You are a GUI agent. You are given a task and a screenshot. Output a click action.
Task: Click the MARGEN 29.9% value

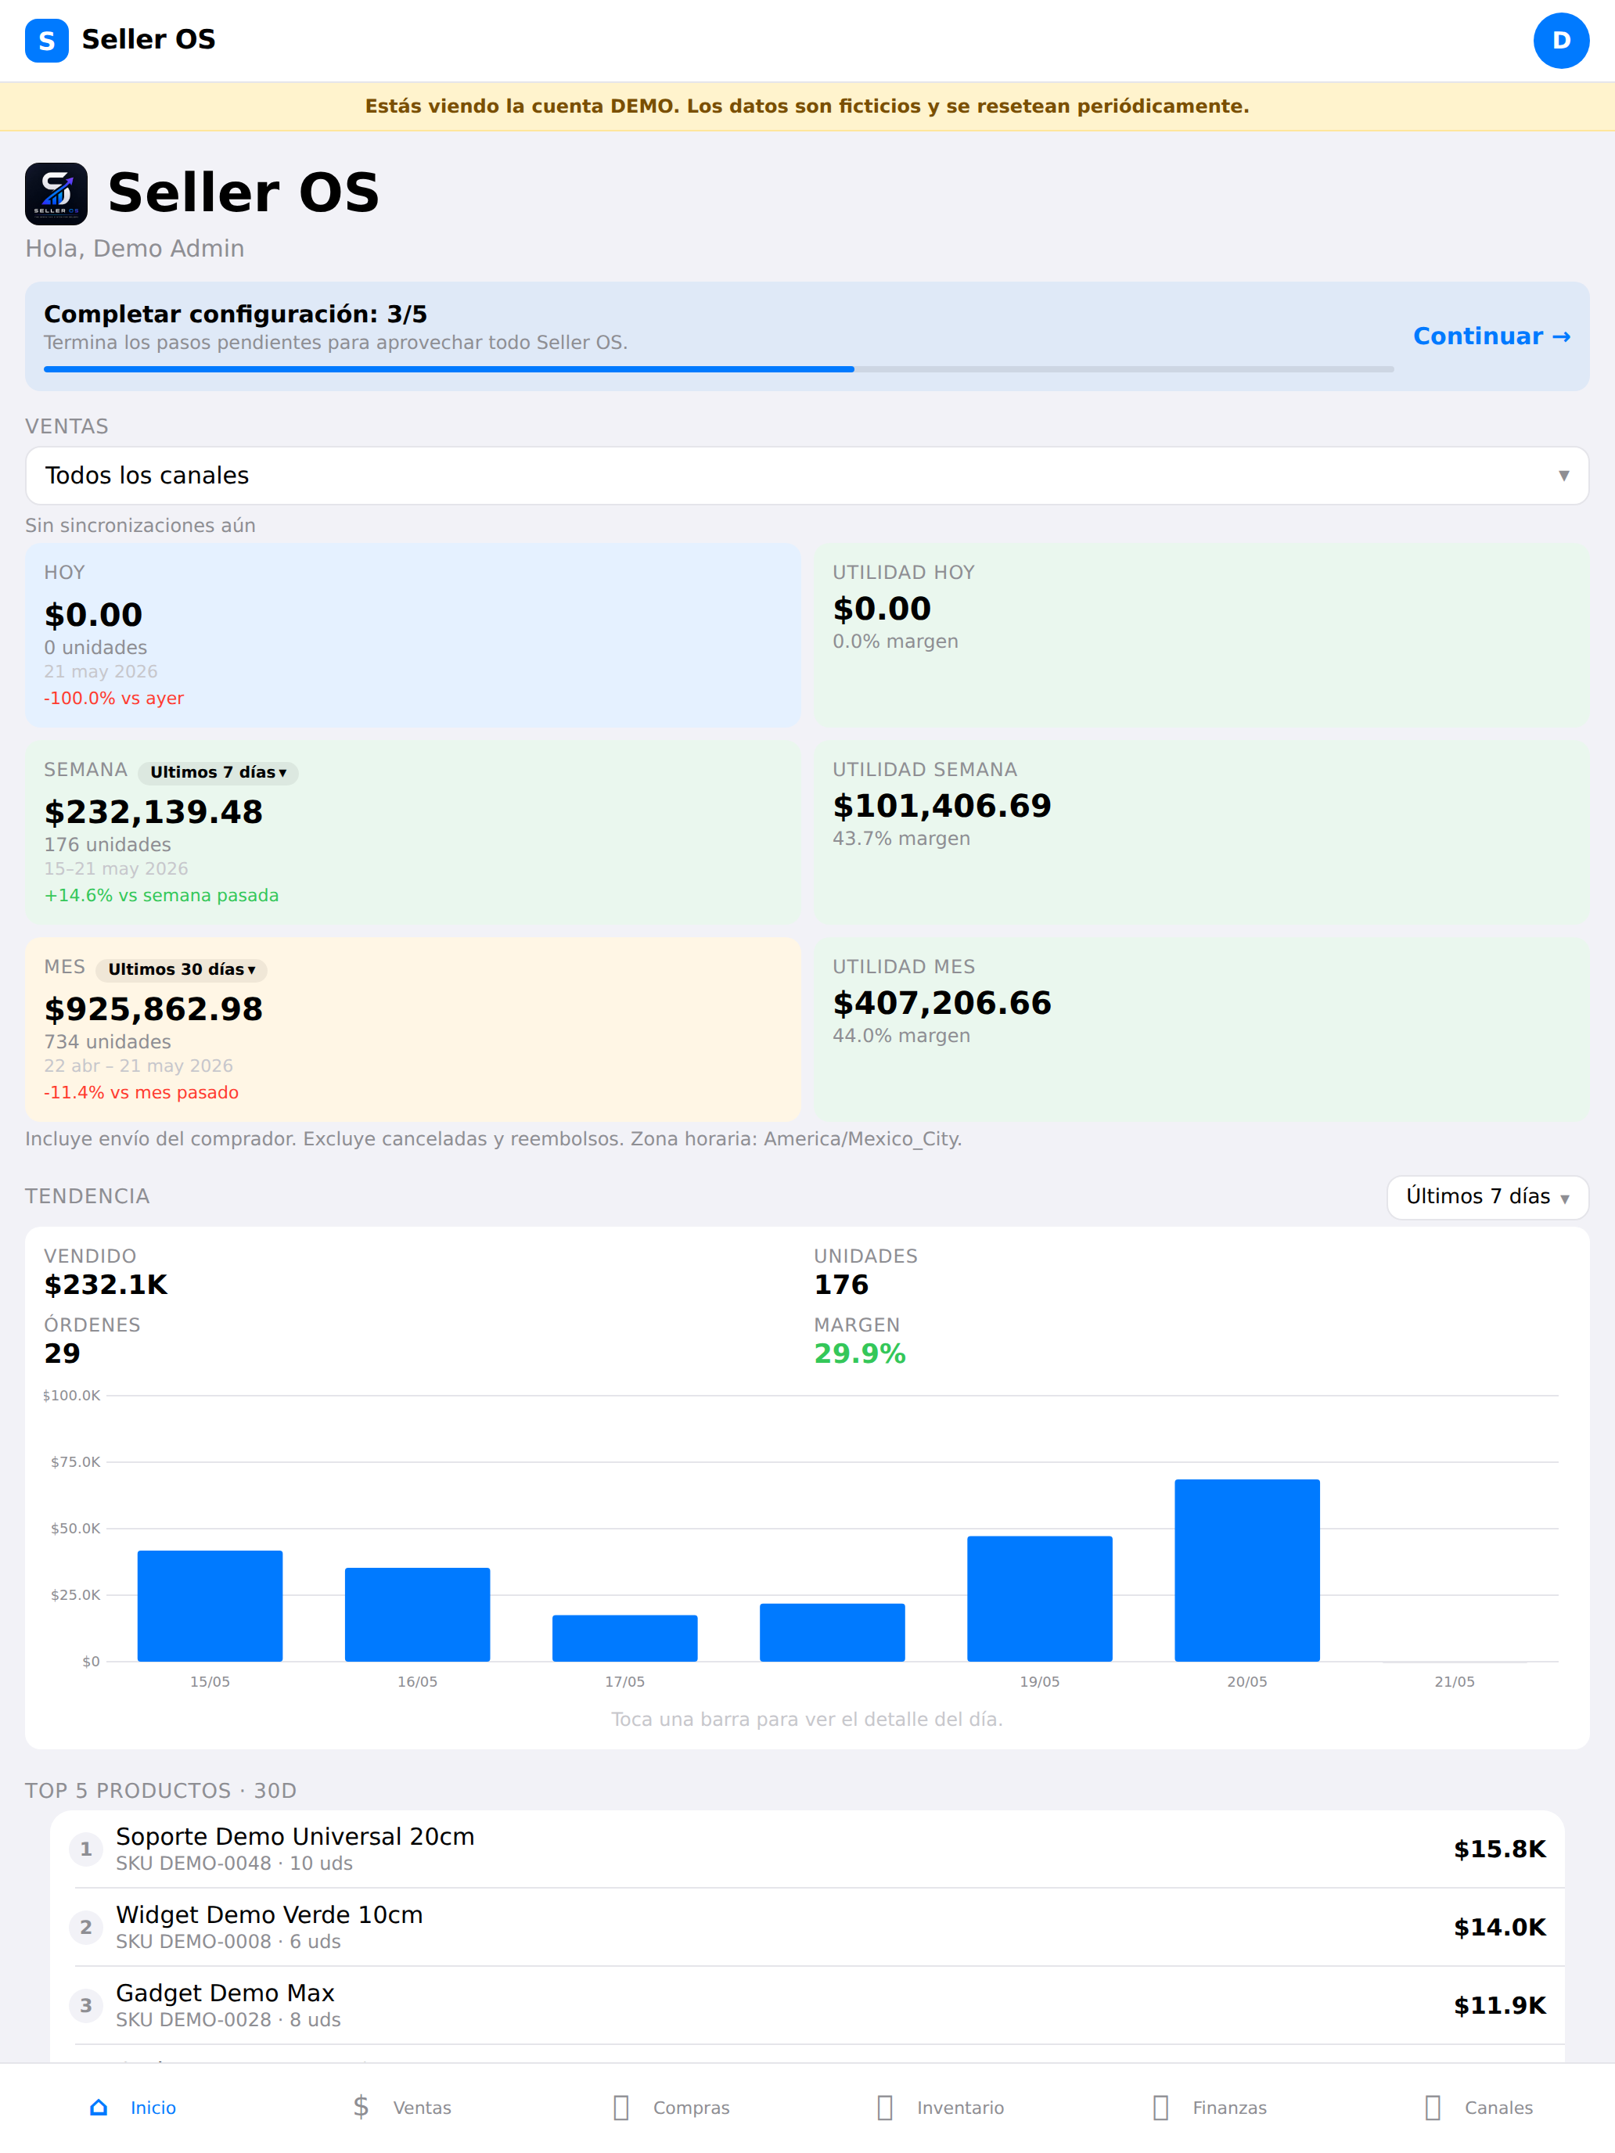tap(860, 1354)
